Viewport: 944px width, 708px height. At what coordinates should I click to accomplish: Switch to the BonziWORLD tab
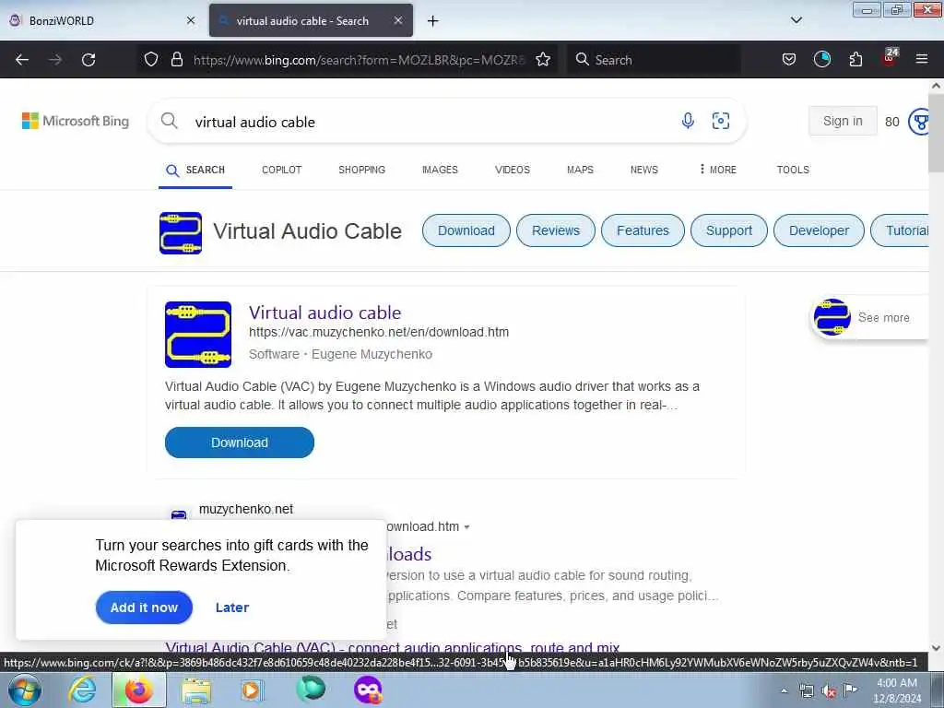tap(102, 20)
